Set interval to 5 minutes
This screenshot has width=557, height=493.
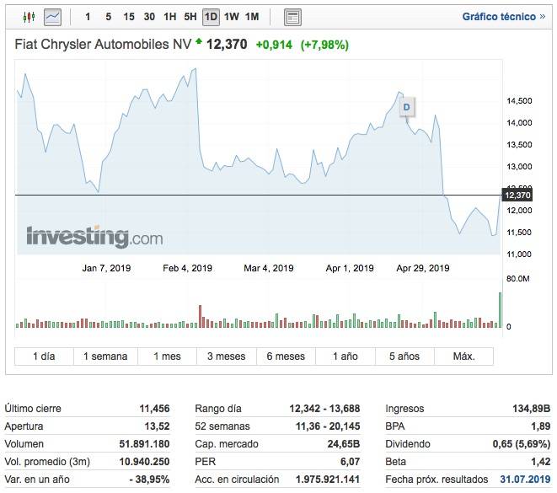(x=109, y=17)
